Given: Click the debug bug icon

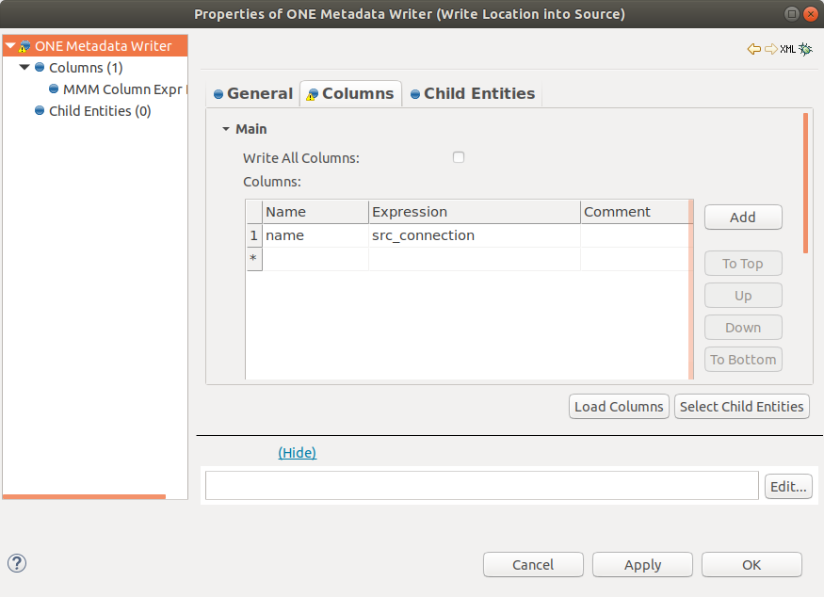Looking at the screenshot, I should pos(806,49).
